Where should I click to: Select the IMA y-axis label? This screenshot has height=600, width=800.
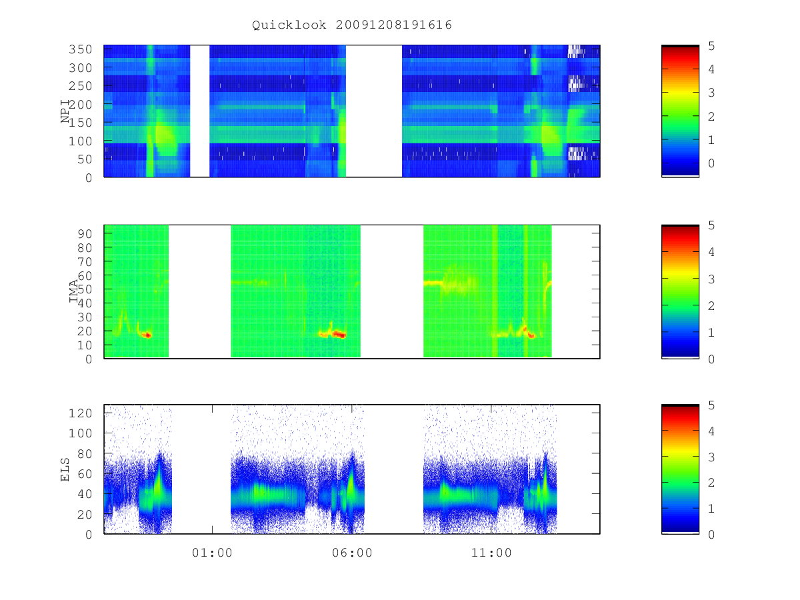[x=74, y=291]
